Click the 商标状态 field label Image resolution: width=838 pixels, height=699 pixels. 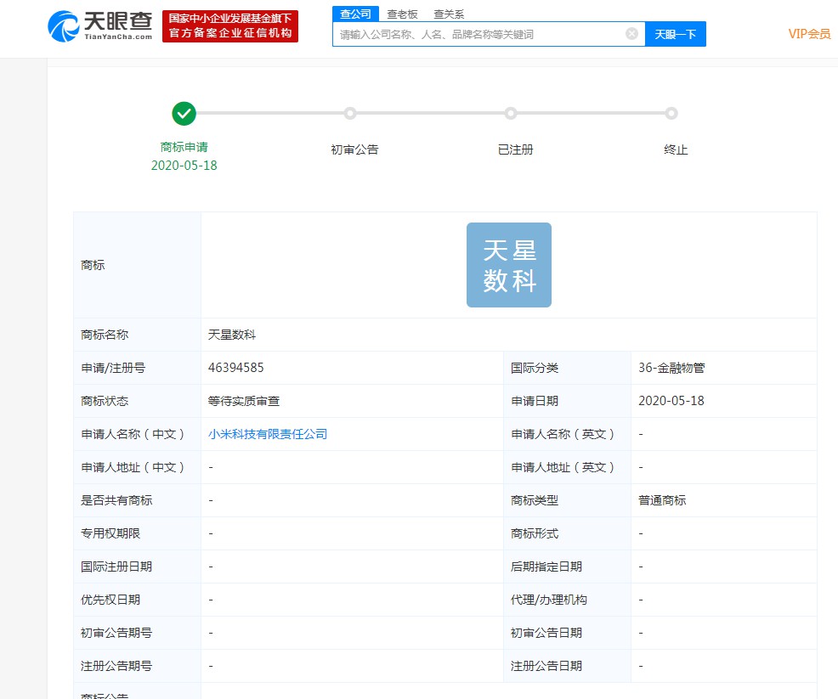click(x=105, y=401)
